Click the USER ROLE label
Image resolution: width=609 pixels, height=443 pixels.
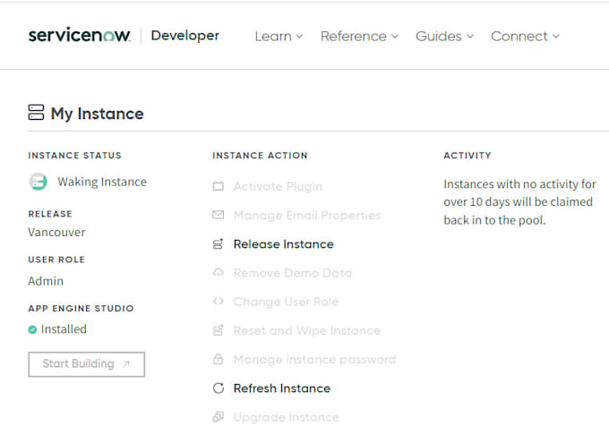click(56, 260)
